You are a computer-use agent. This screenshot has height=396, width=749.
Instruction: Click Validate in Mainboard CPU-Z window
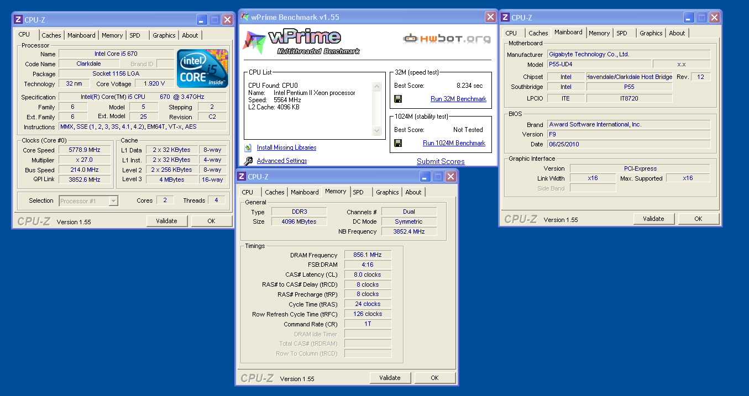point(653,219)
